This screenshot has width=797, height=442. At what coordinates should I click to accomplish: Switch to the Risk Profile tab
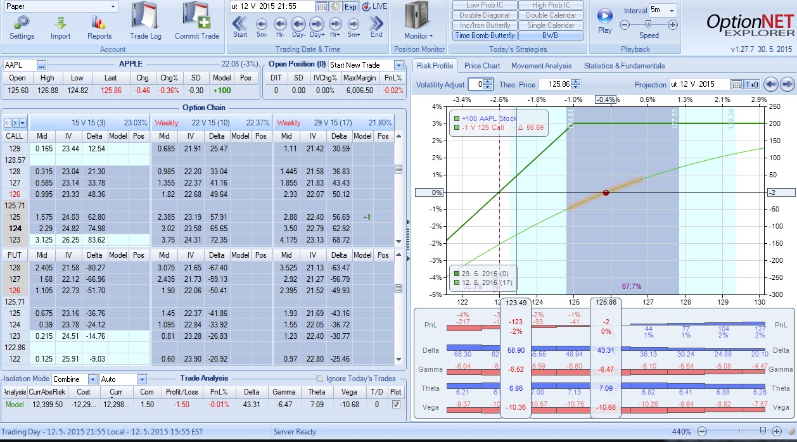point(435,66)
